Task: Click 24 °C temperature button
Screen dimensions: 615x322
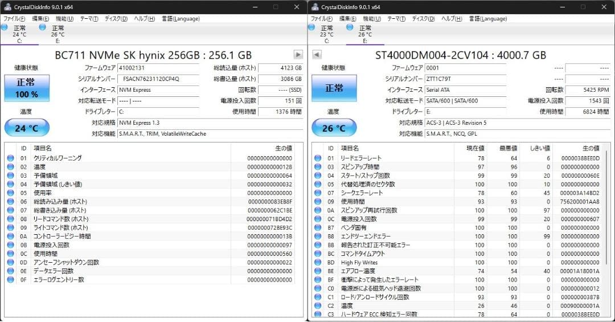Action: [27, 128]
